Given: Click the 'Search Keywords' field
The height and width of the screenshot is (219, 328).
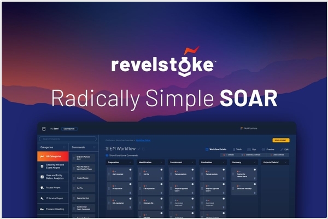Looking at the screenshot, I should 68,139.
